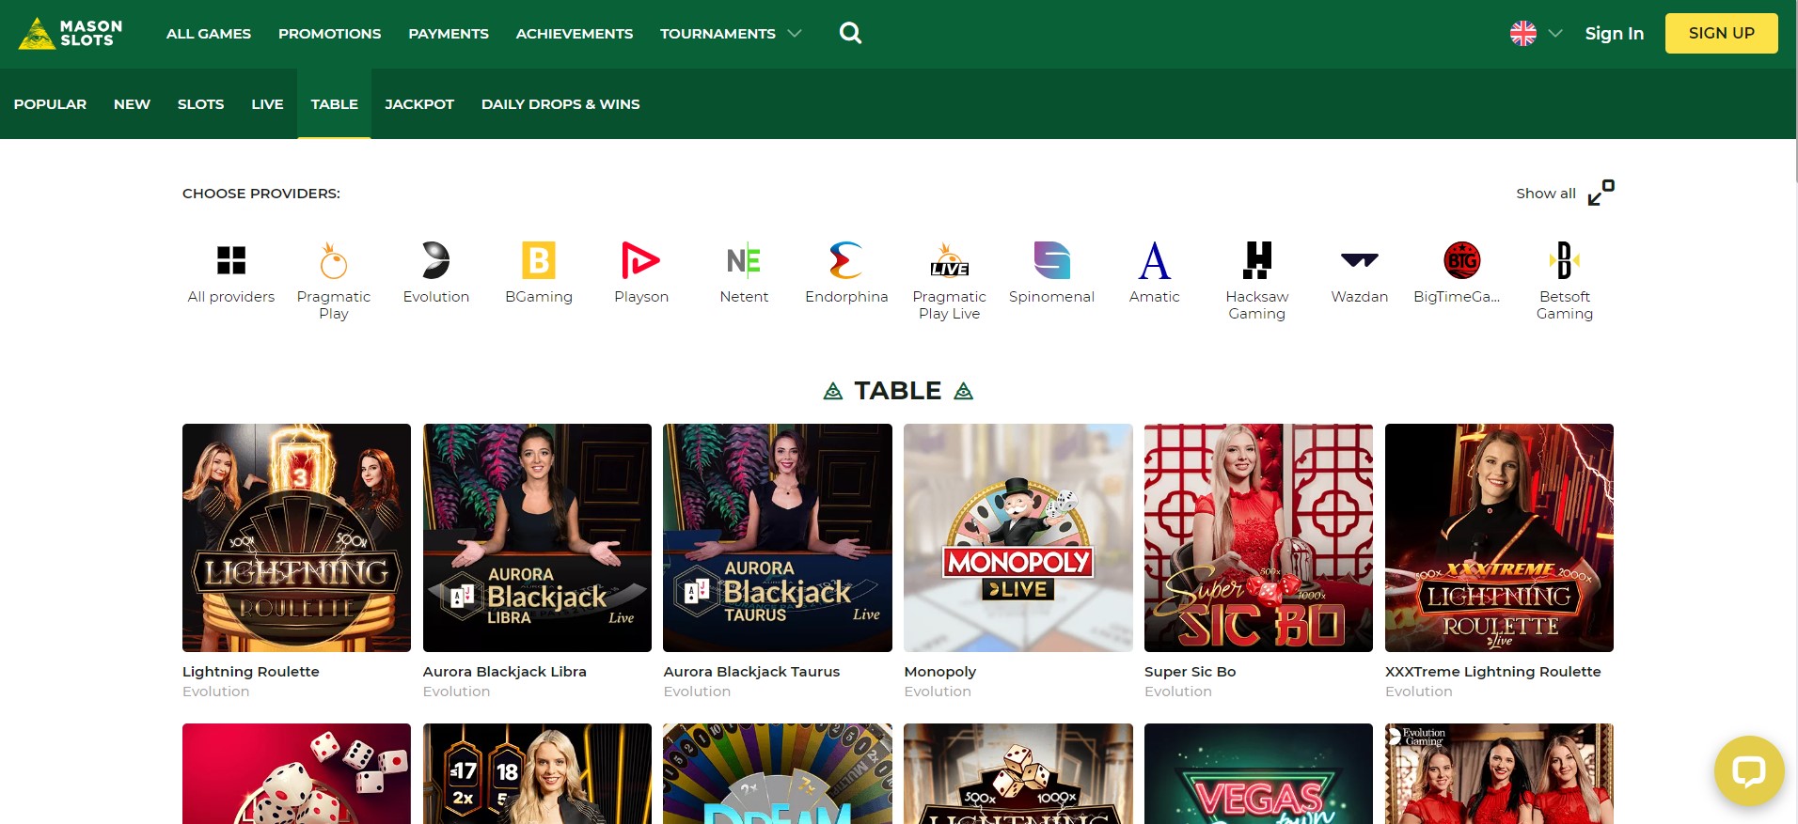The width and height of the screenshot is (1798, 824).
Task: Open the Daily Drops & Wins tab
Action: coord(560,104)
